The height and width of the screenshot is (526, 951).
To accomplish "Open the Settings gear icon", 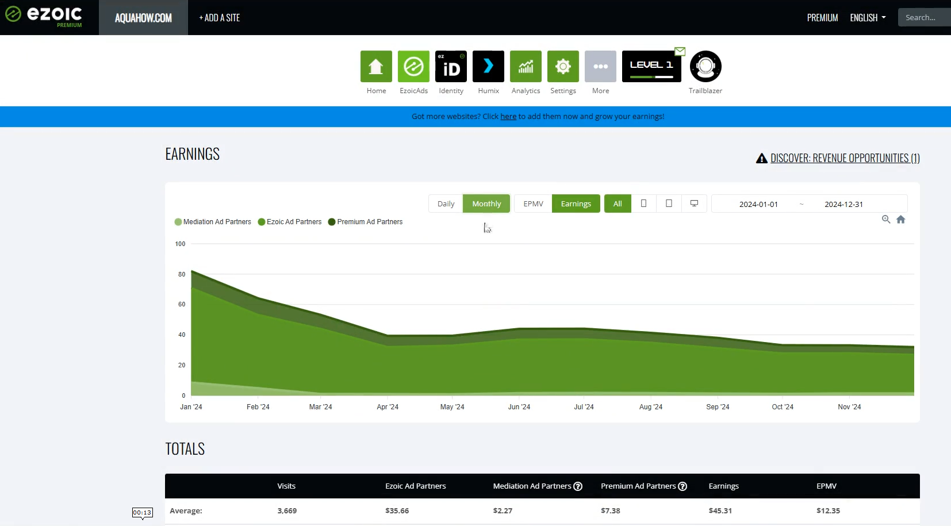I will tap(563, 66).
